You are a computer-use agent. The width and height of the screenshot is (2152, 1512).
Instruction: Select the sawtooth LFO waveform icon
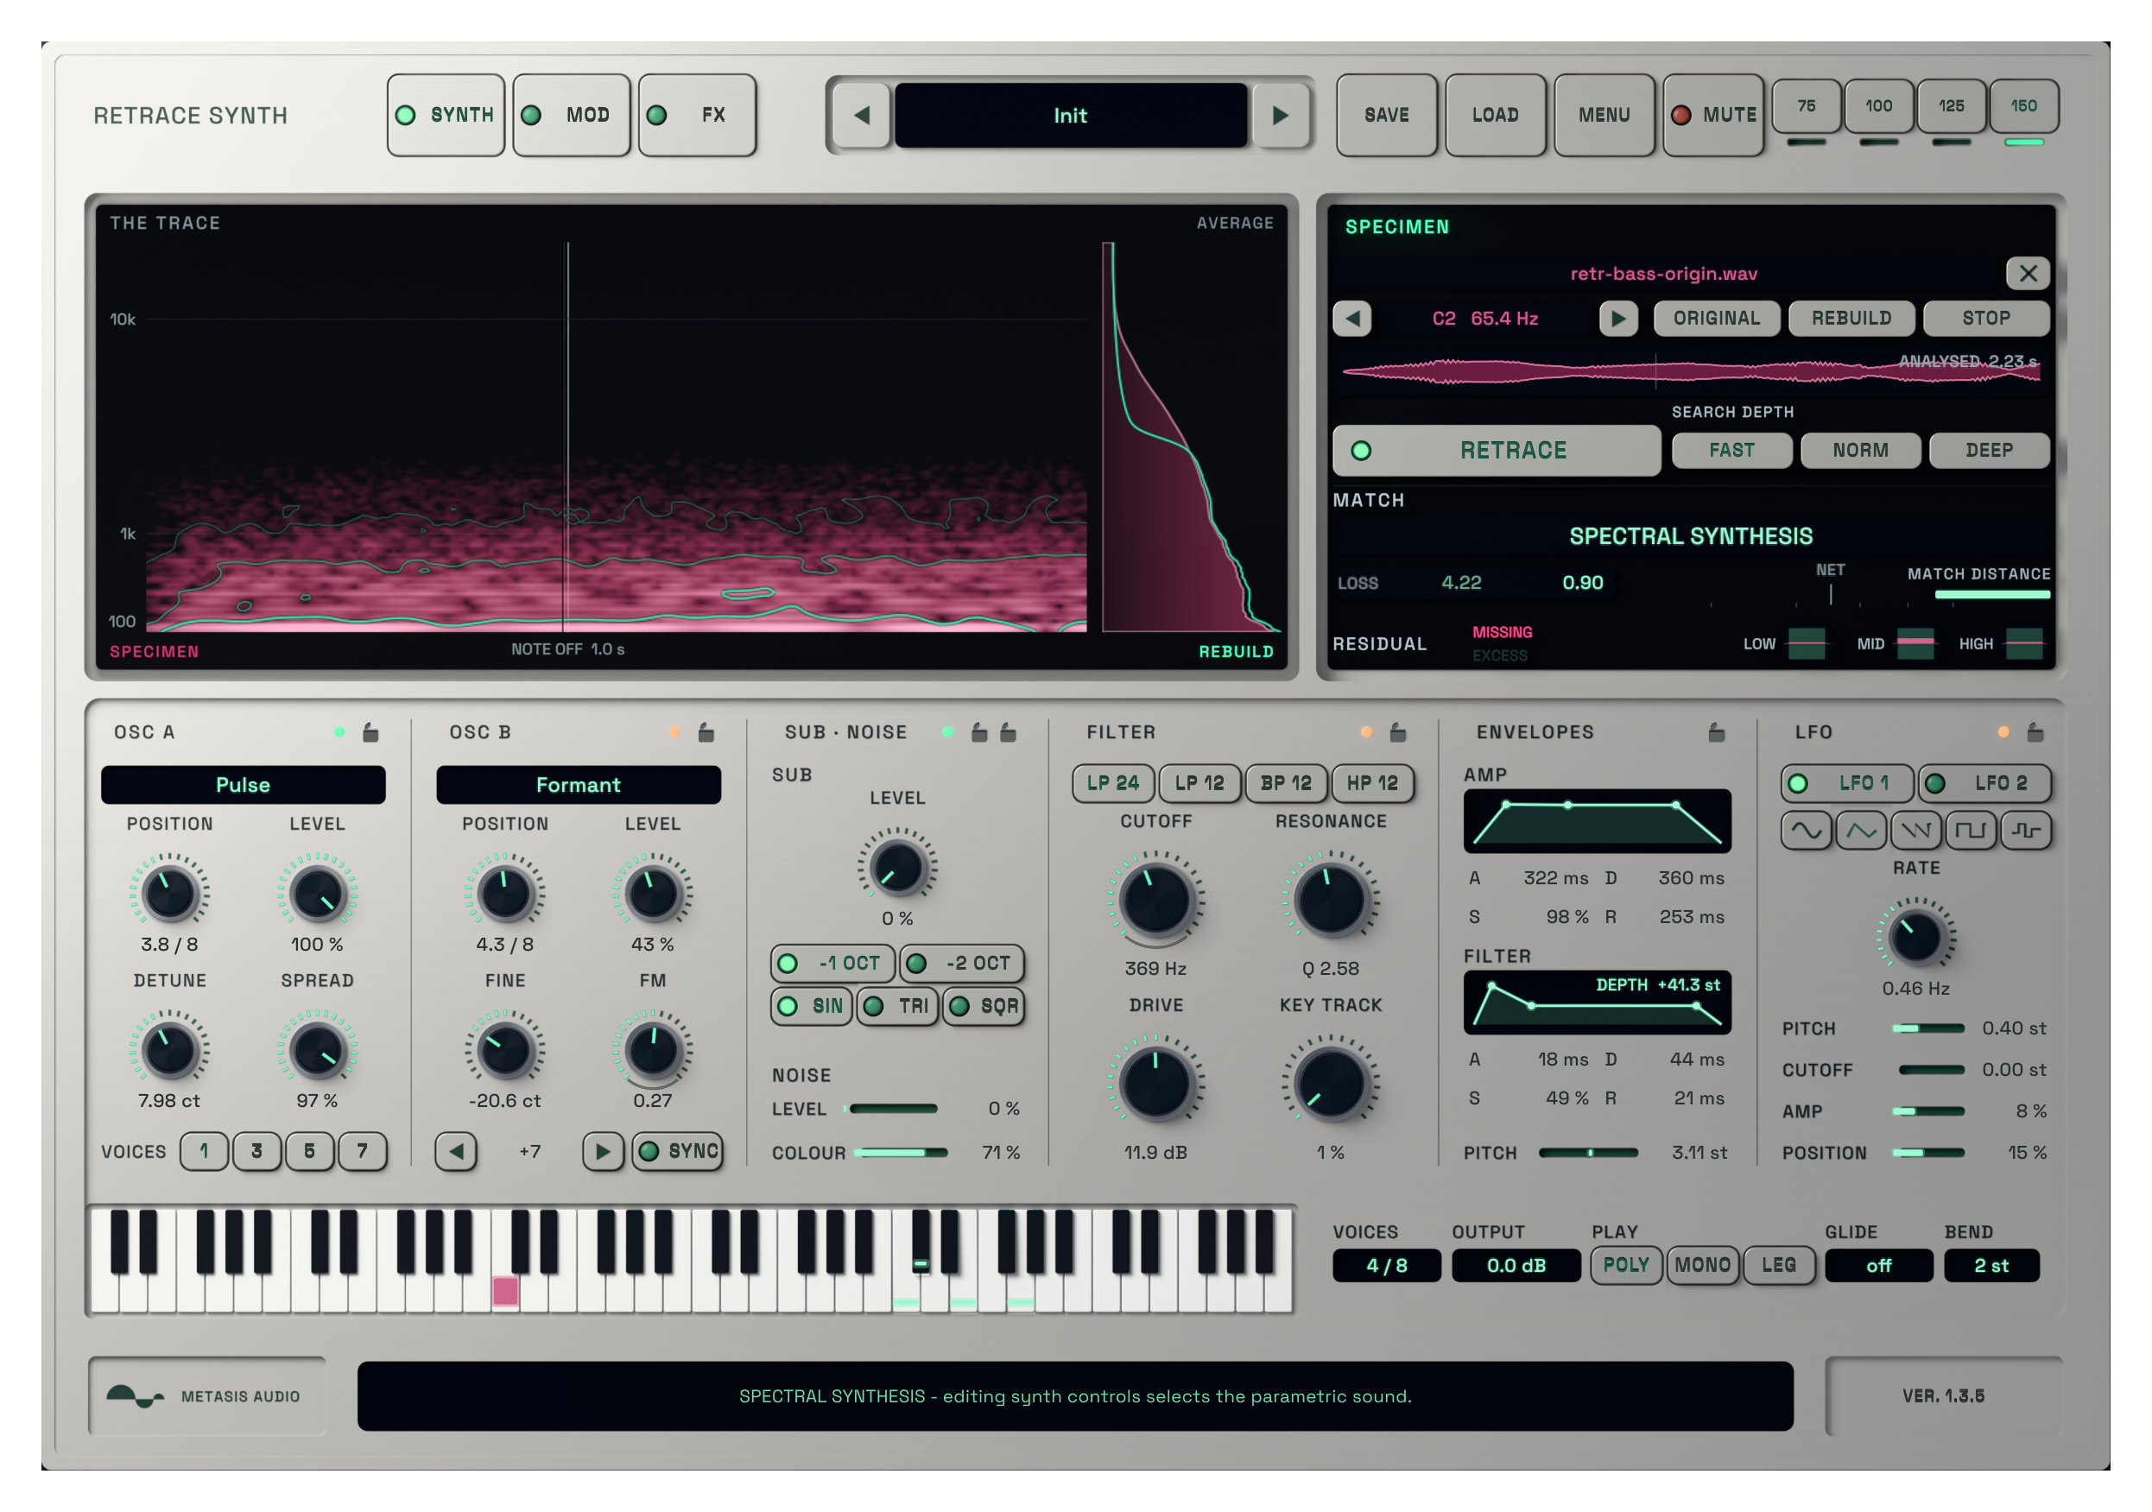click(x=1915, y=831)
